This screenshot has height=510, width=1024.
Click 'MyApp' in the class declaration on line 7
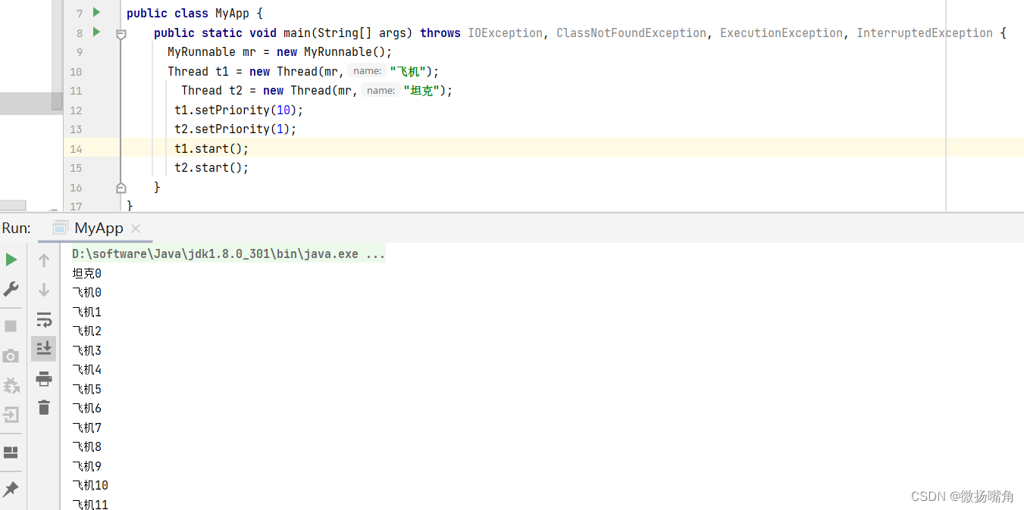(232, 14)
